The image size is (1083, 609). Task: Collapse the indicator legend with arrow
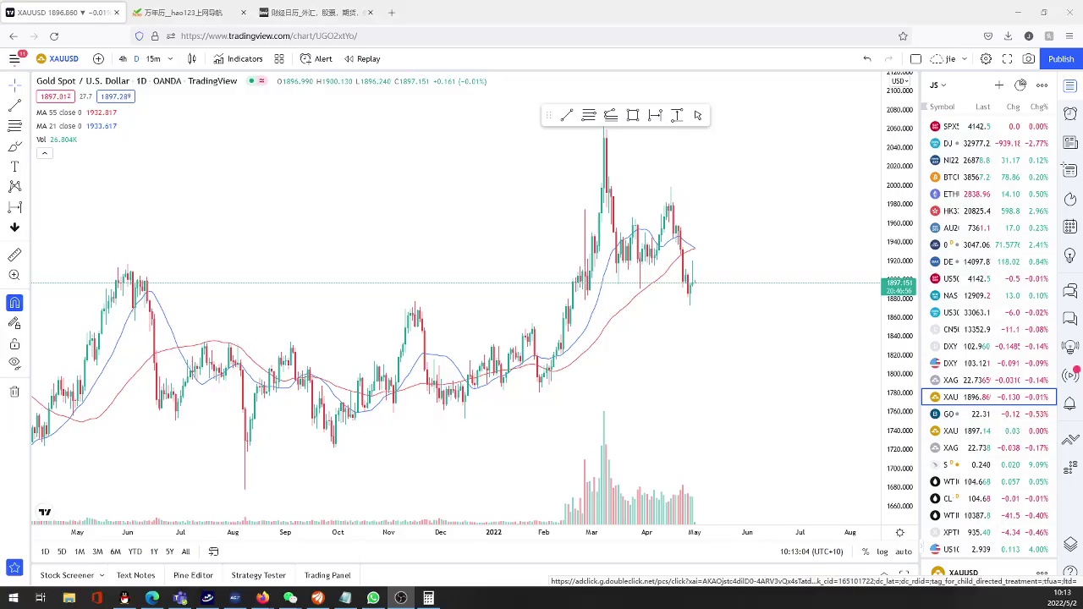(44, 153)
